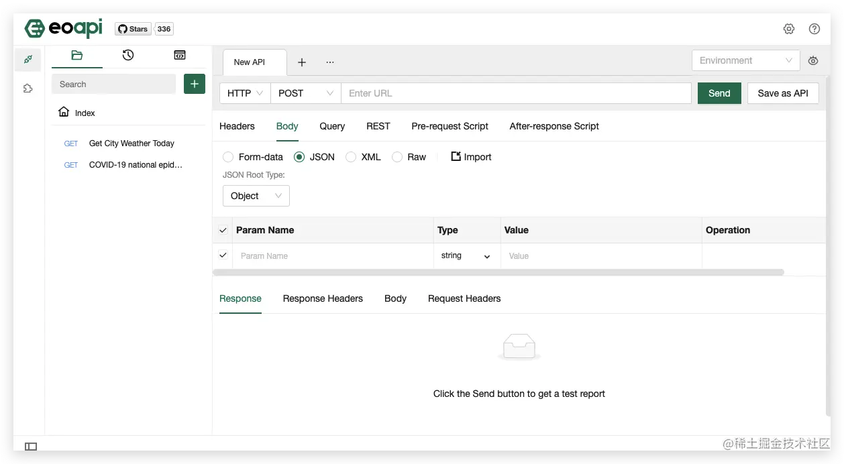This screenshot has height=464, width=844.
Task: Switch to the Query tab
Action: (x=332, y=126)
